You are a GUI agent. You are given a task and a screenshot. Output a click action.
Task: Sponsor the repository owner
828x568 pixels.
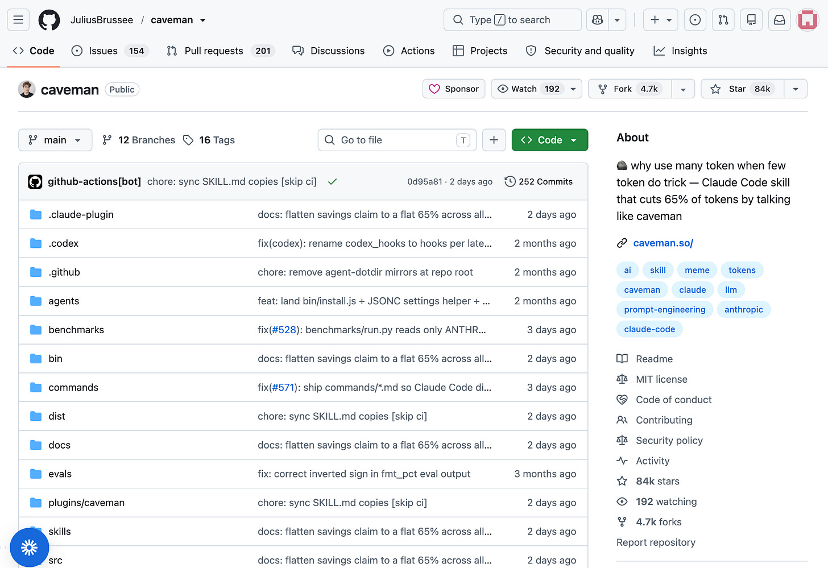[x=454, y=89]
